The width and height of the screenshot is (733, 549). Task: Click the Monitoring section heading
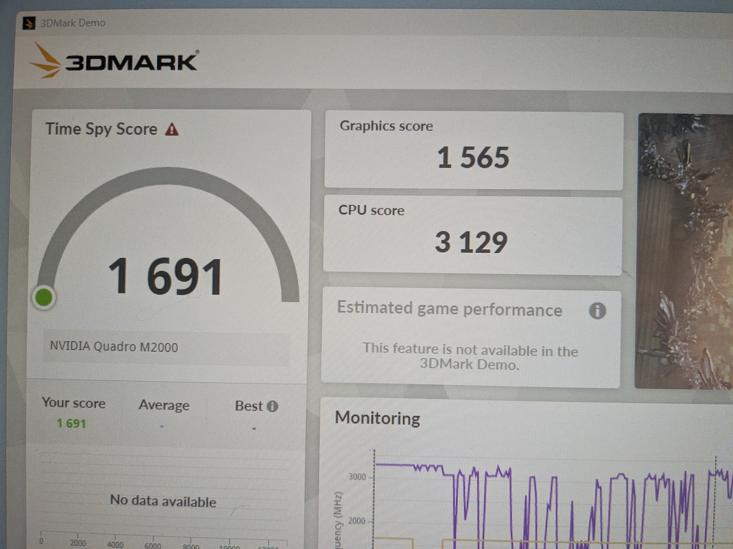coord(378,418)
